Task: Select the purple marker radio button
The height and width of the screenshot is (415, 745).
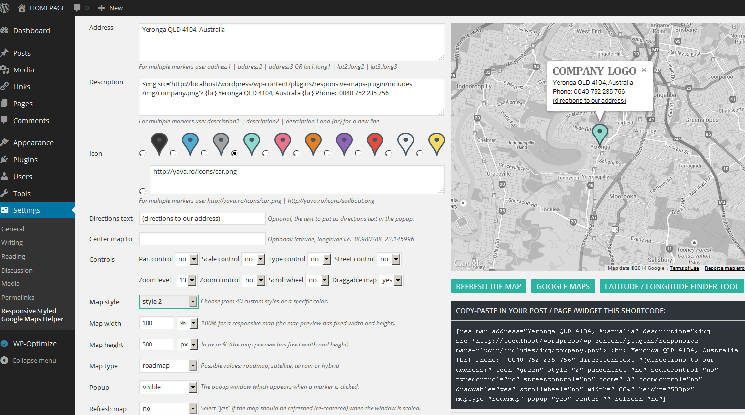Action: click(x=327, y=153)
